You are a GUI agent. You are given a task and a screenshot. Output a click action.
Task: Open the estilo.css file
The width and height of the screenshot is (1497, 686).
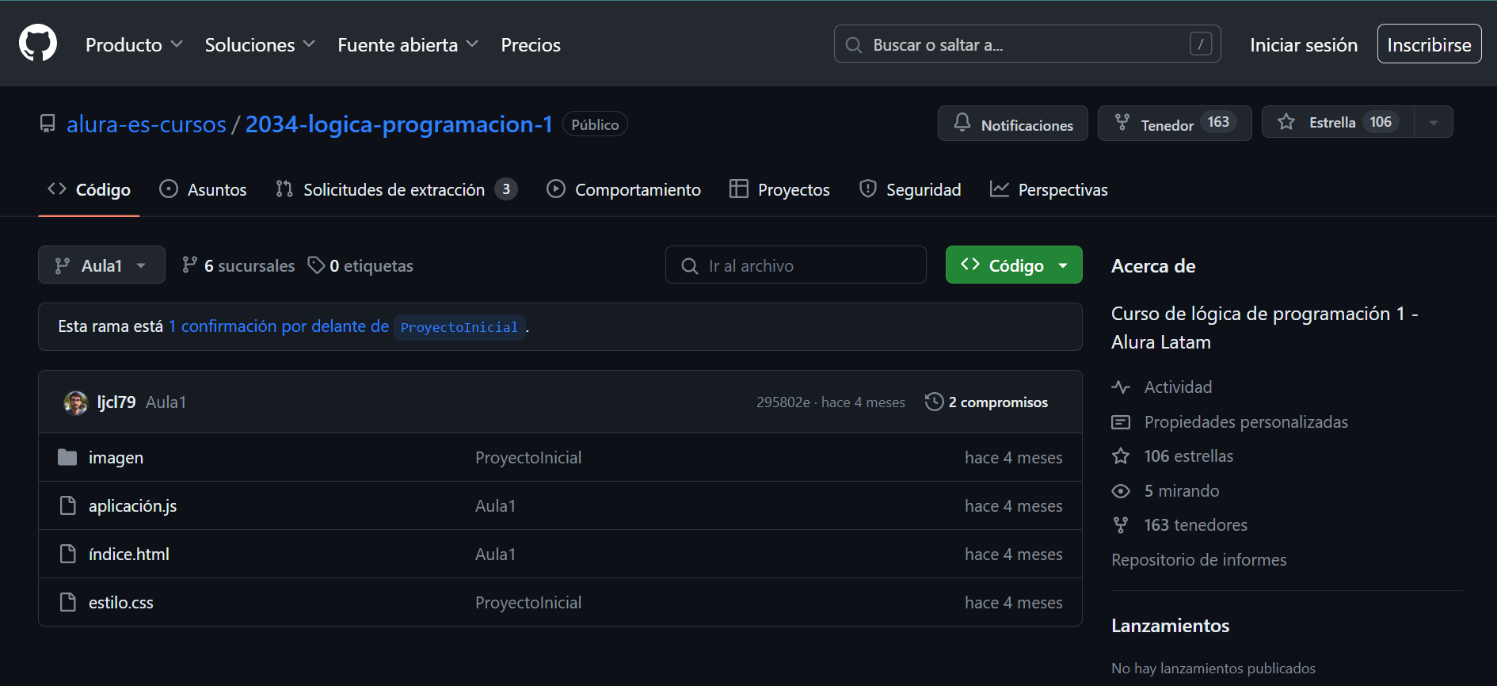pyautogui.click(x=121, y=603)
